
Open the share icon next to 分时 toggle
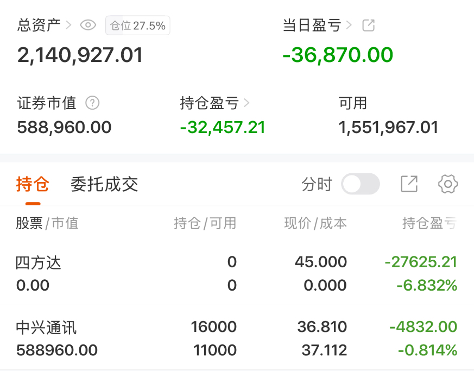click(x=409, y=184)
